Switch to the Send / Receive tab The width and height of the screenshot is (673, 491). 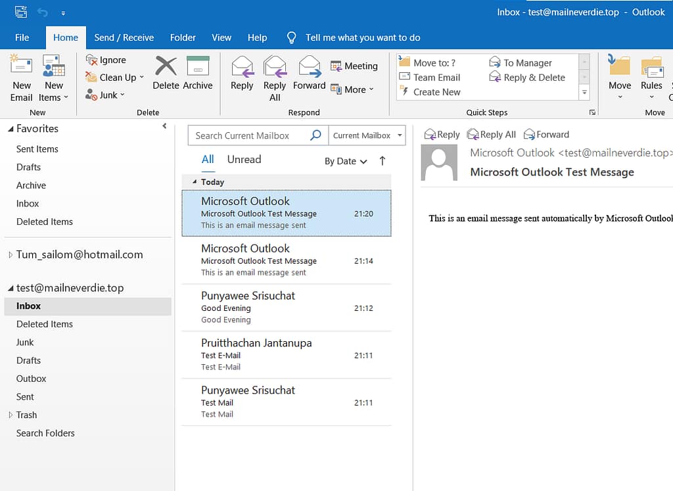click(x=124, y=37)
